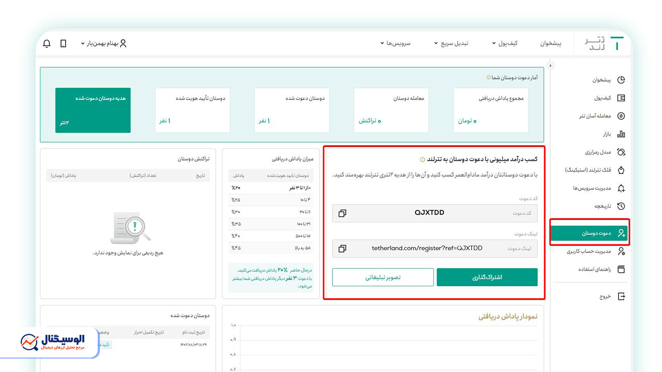662x372 pixels.
Task: Open the notification bell icon
Action: 47,43
